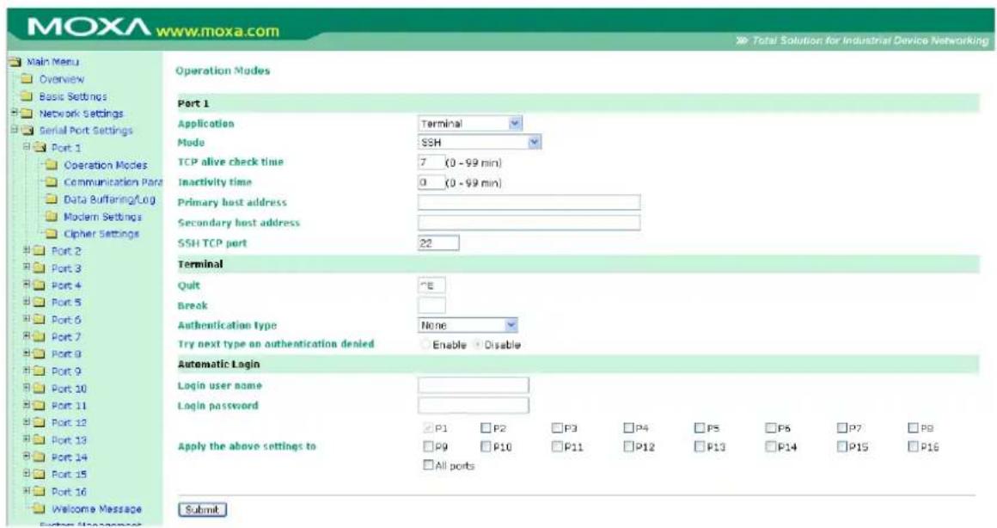Click the TCP alive check time field
Viewport: 997px width, 528px height.
[x=431, y=163]
